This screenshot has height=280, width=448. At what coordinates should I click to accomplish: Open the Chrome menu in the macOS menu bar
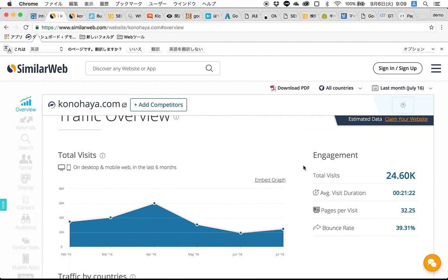pos(28,4)
